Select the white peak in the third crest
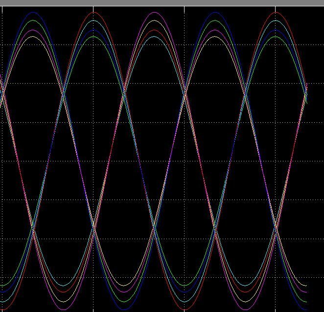Image resolution: width=324 pixels, height=312 pixels. [x=155, y=21]
